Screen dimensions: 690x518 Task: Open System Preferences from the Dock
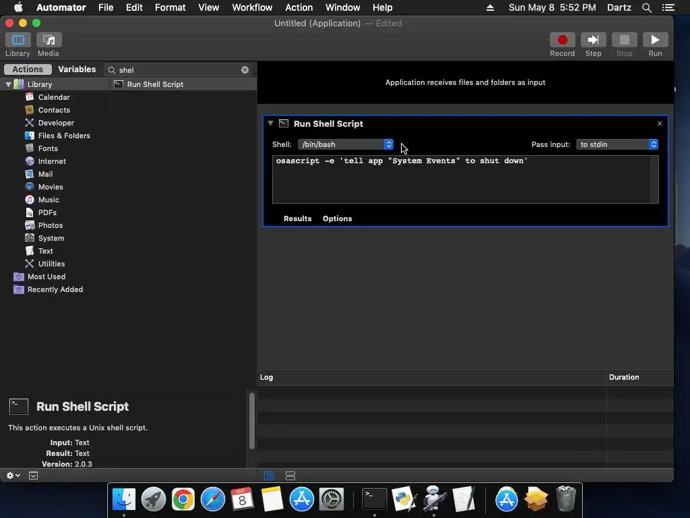(x=331, y=499)
